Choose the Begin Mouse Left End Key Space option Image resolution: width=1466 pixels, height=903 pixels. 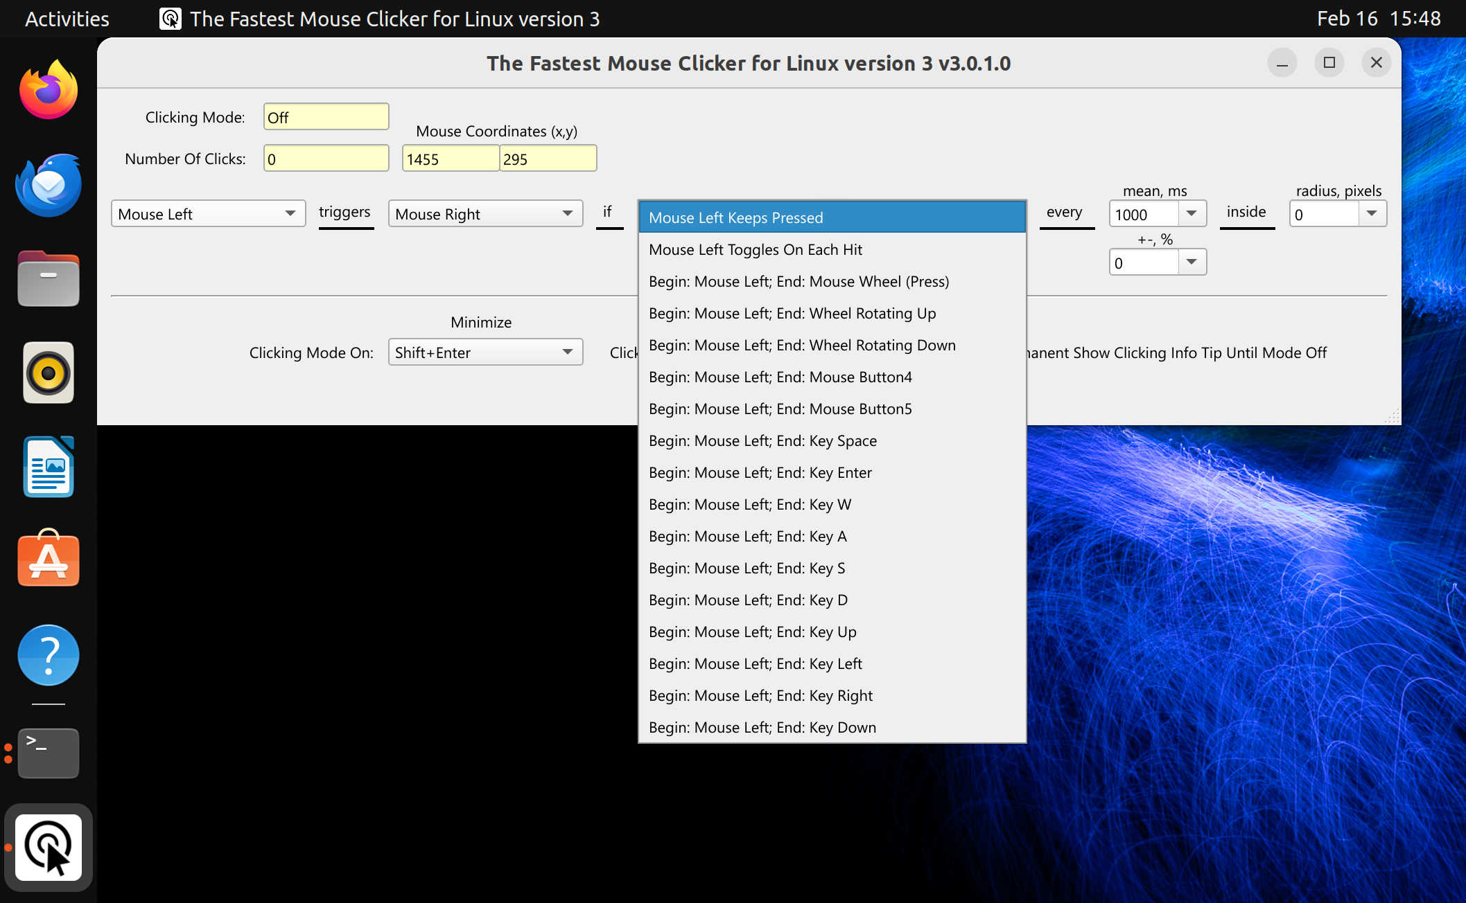[762, 440]
